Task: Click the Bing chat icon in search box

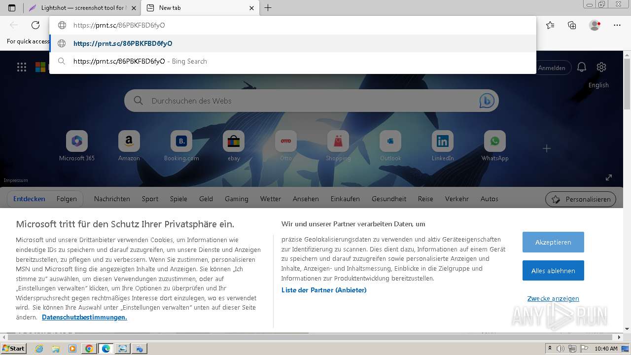Action: tap(487, 101)
